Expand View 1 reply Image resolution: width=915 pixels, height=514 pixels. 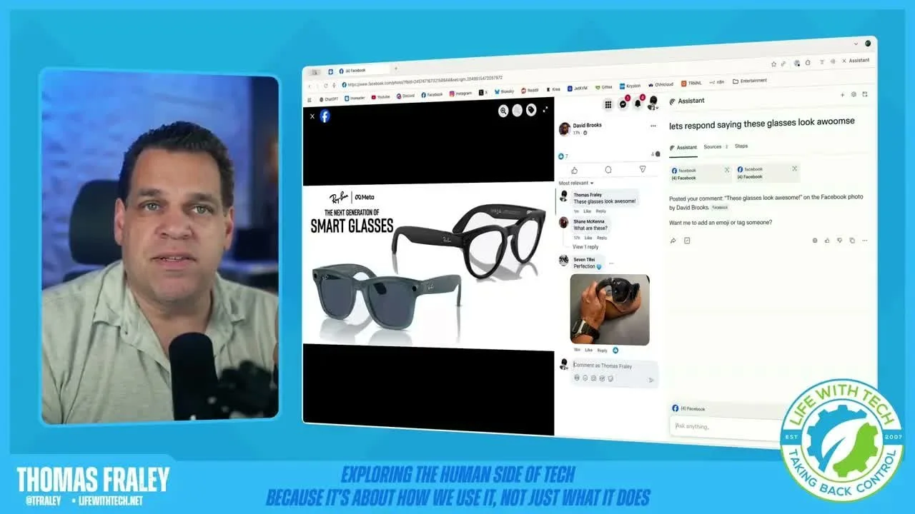point(585,247)
